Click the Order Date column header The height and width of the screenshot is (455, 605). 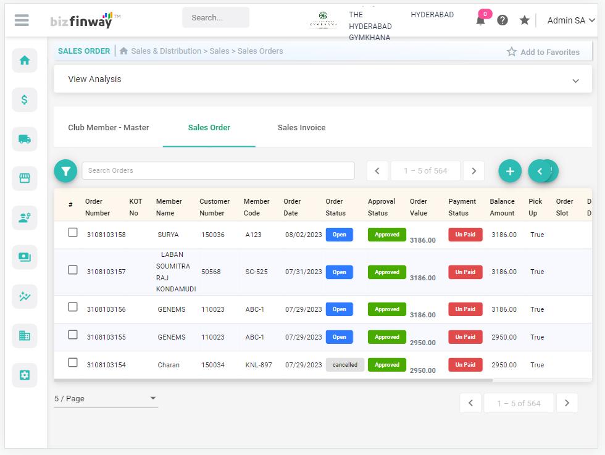pos(292,207)
